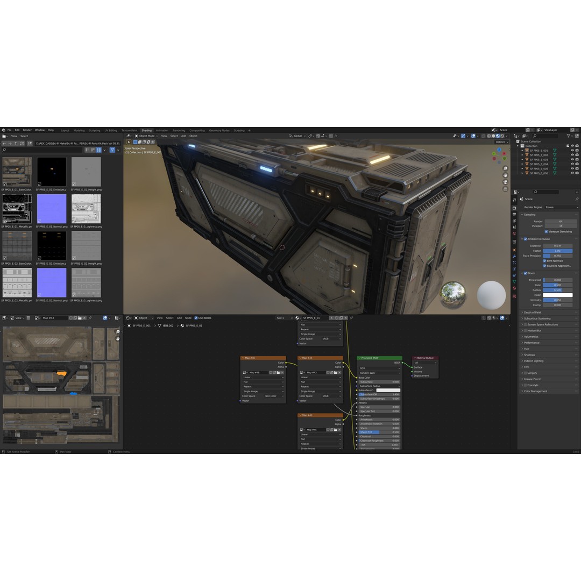
Task: Add a new workspace with plus
Action: coord(249,130)
